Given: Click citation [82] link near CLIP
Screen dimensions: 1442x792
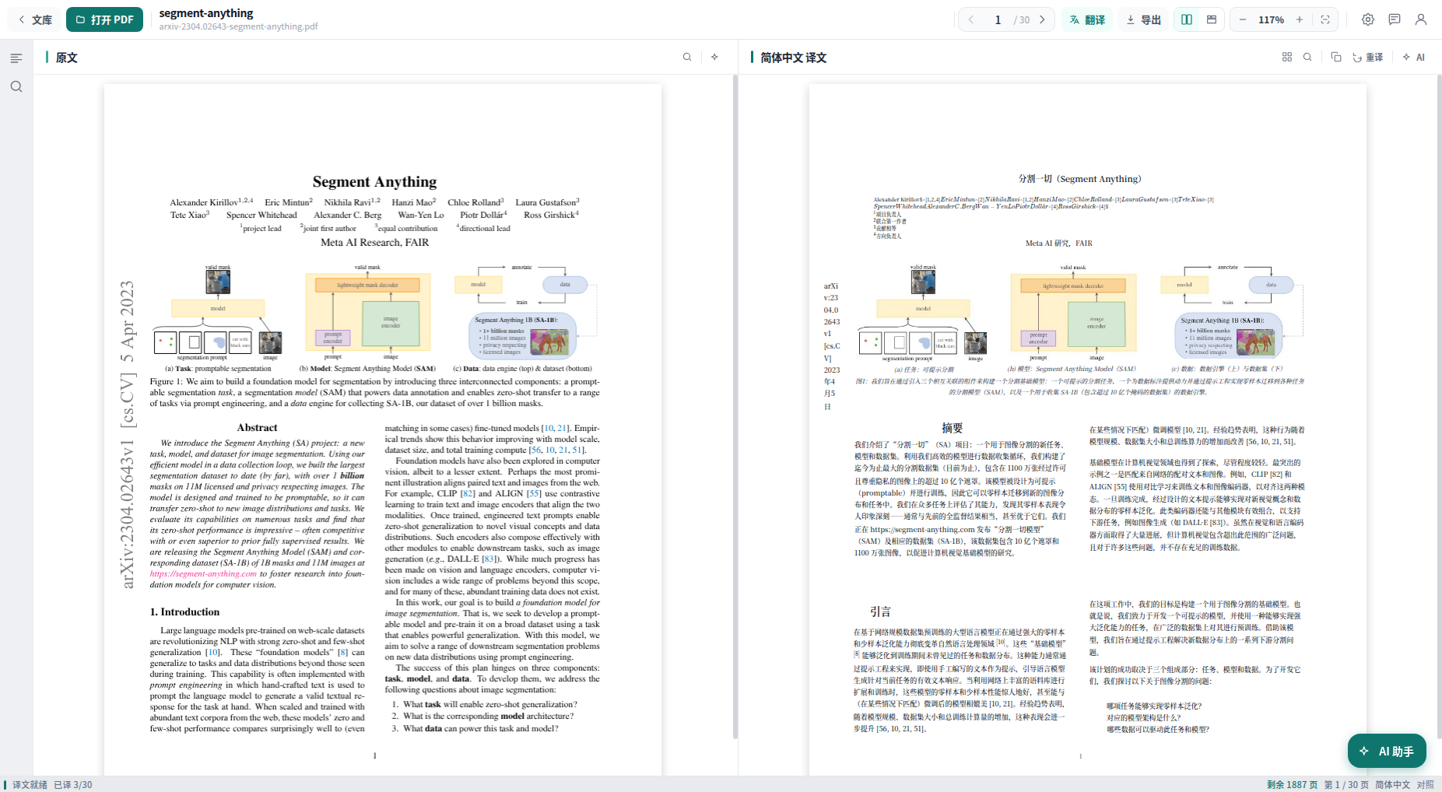Looking at the screenshot, I should tap(467, 493).
